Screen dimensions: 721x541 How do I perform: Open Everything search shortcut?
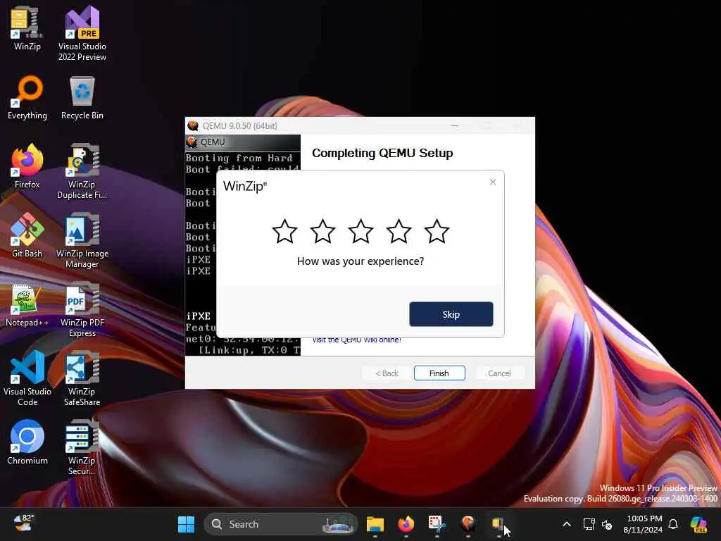click(x=27, y=97)
